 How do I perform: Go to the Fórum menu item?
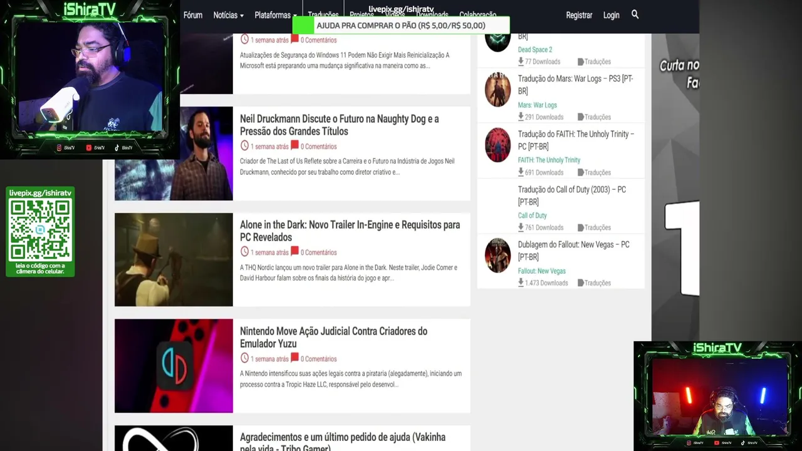193,15
